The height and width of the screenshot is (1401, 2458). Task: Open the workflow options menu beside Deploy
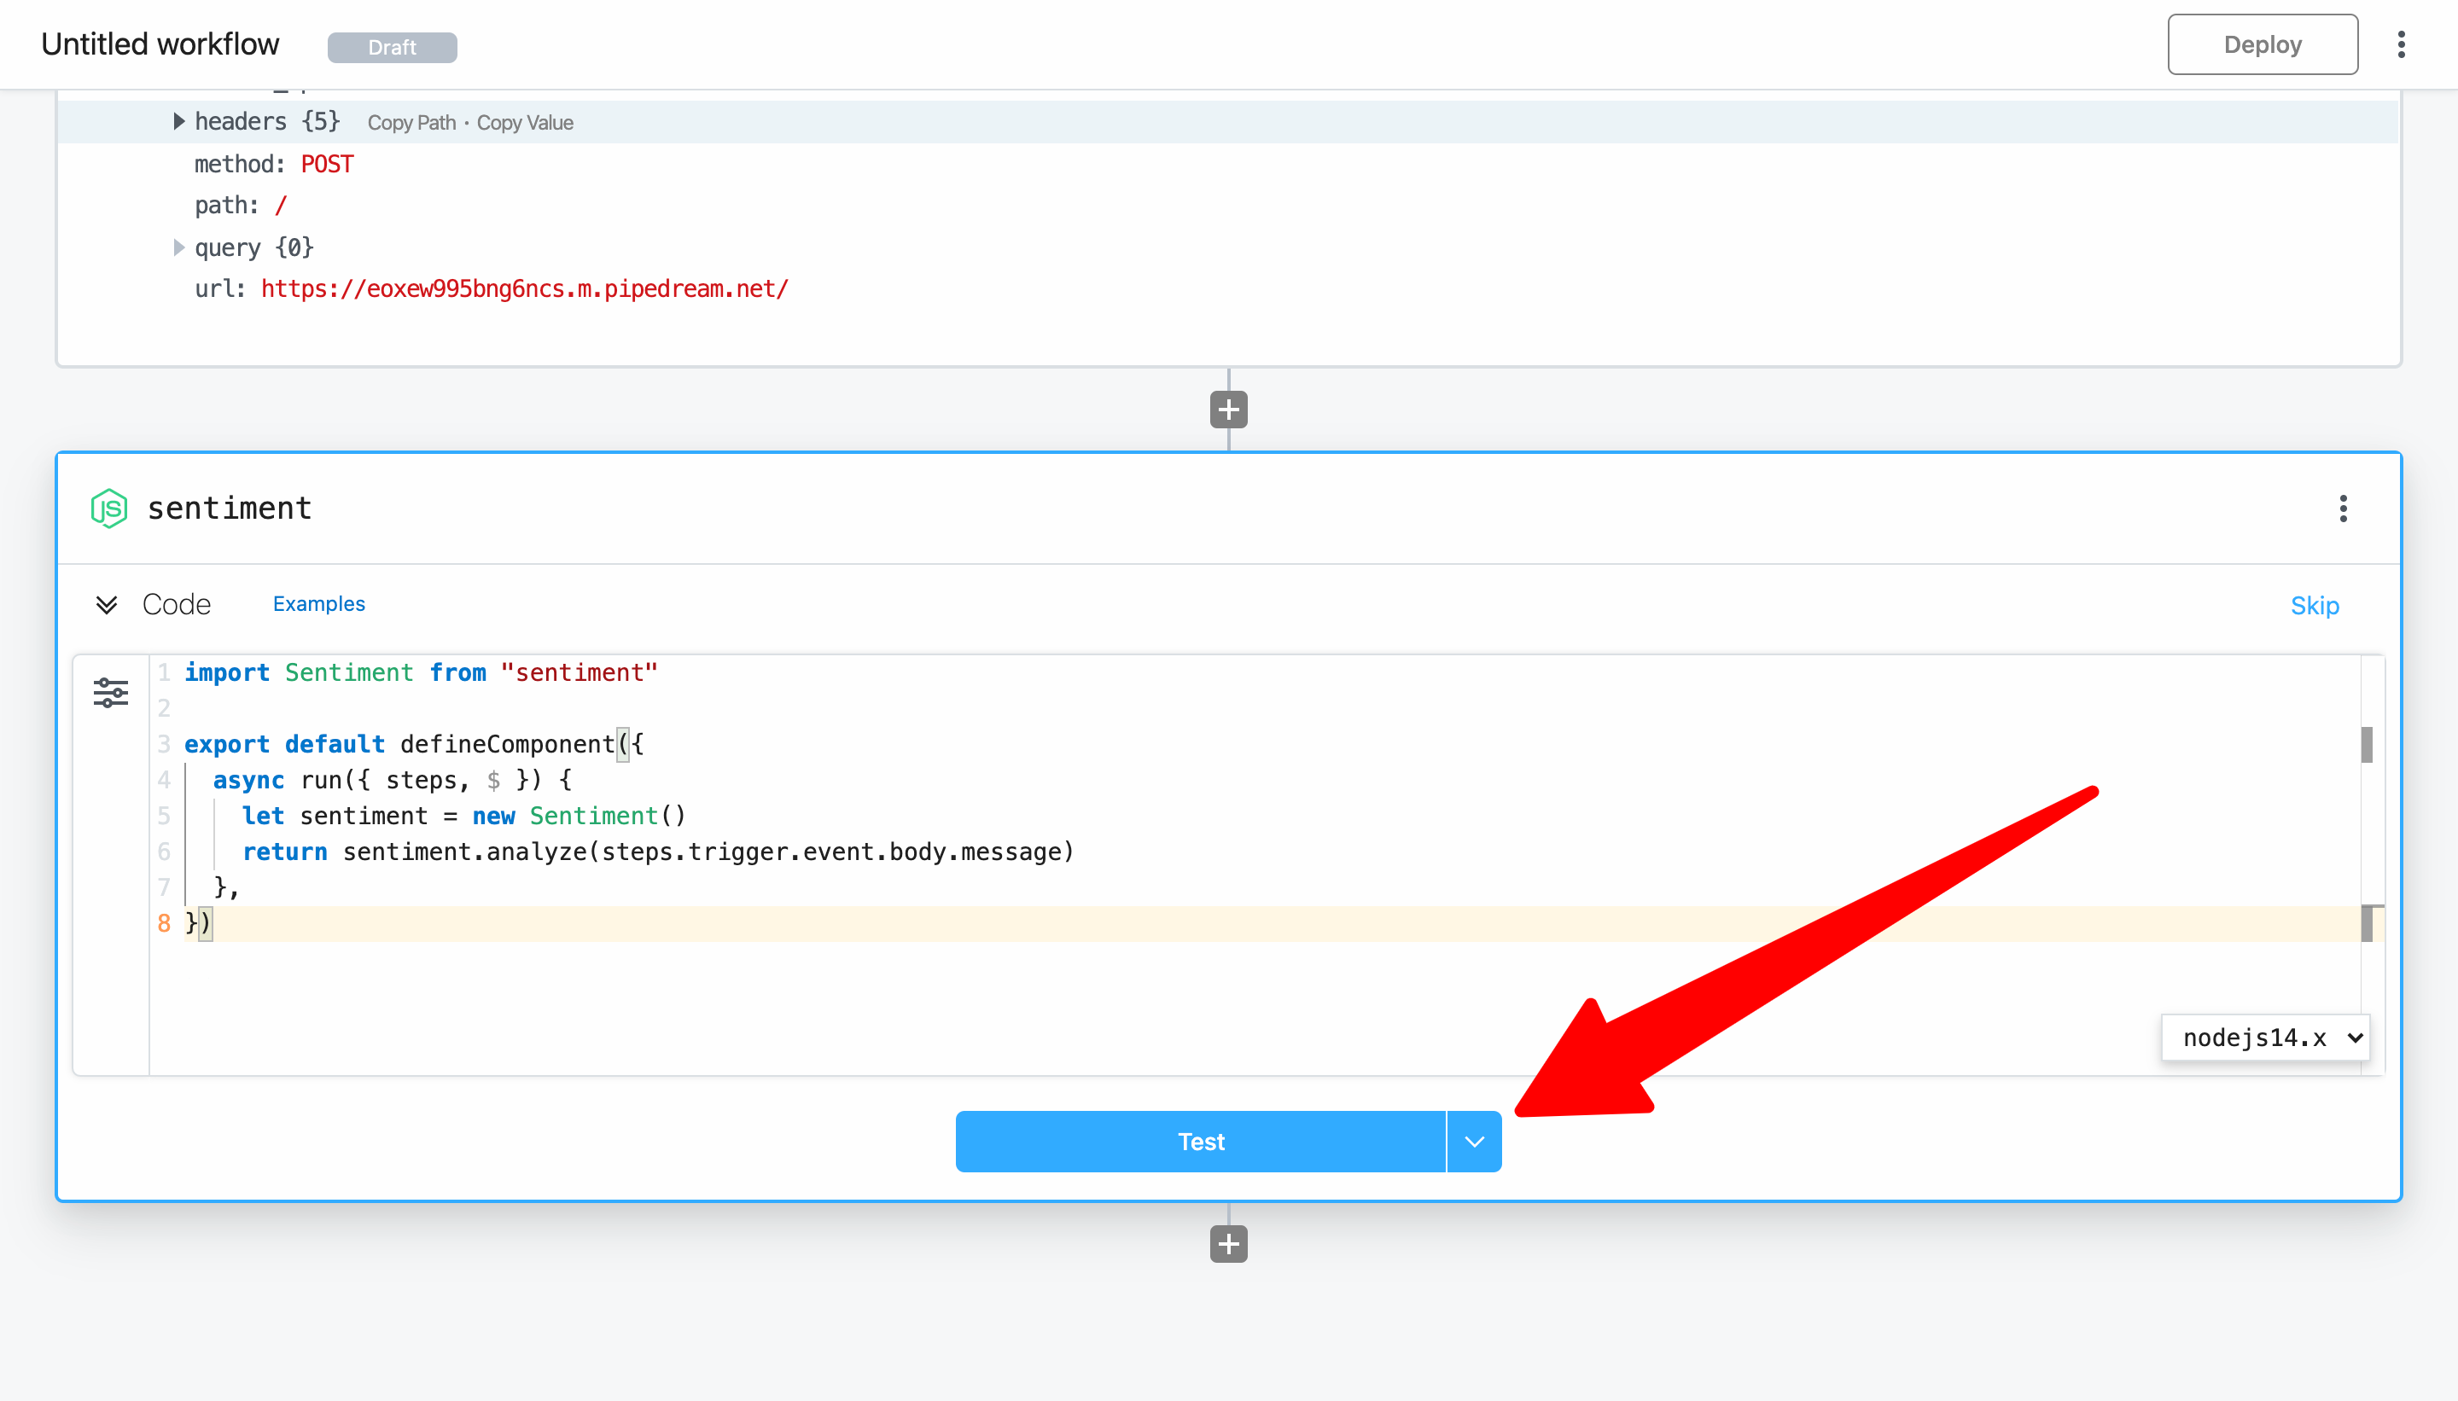pos(2401,44)
